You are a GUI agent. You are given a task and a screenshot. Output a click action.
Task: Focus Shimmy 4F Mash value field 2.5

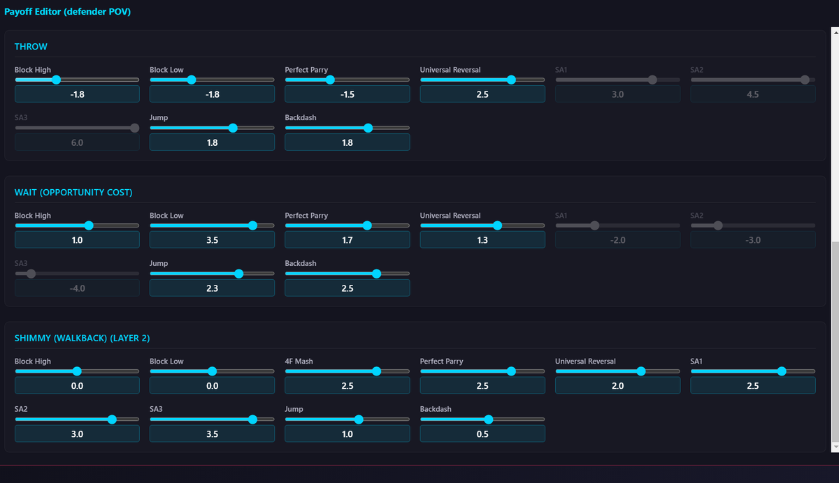coord(347,386)
